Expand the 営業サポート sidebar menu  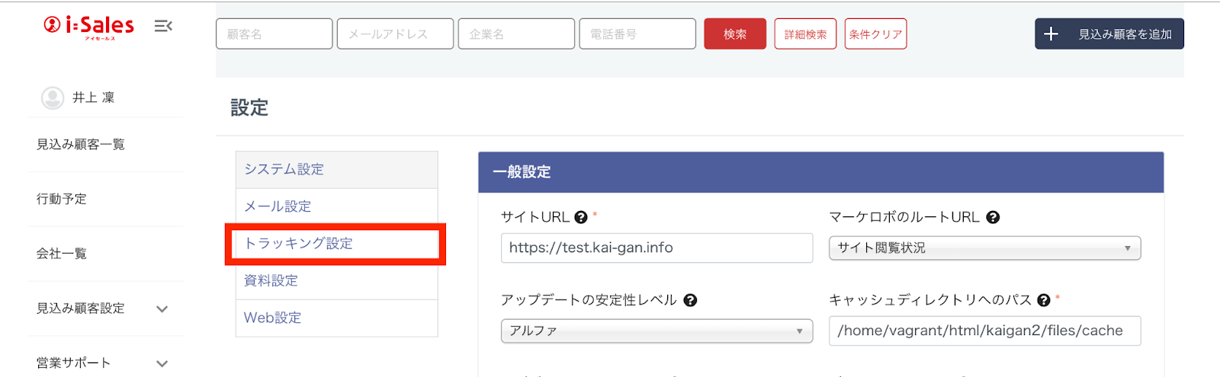point(162,363)
